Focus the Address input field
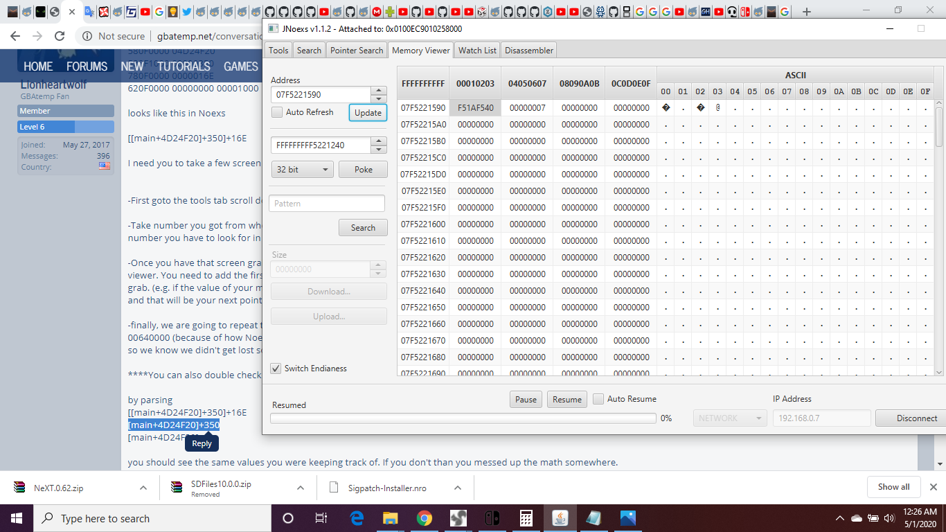This screenshot has width=946, height=532. 321,94
